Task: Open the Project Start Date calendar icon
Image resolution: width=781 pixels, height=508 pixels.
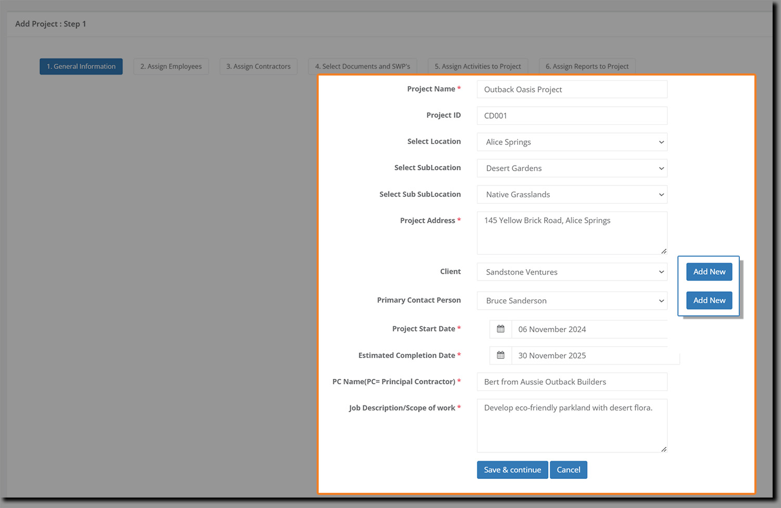Action: click(x=500, y=329)
